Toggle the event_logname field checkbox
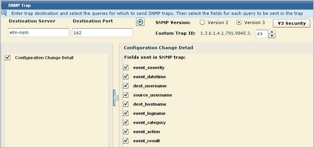This screenshot has width=314, height=148. coord(126,113)
